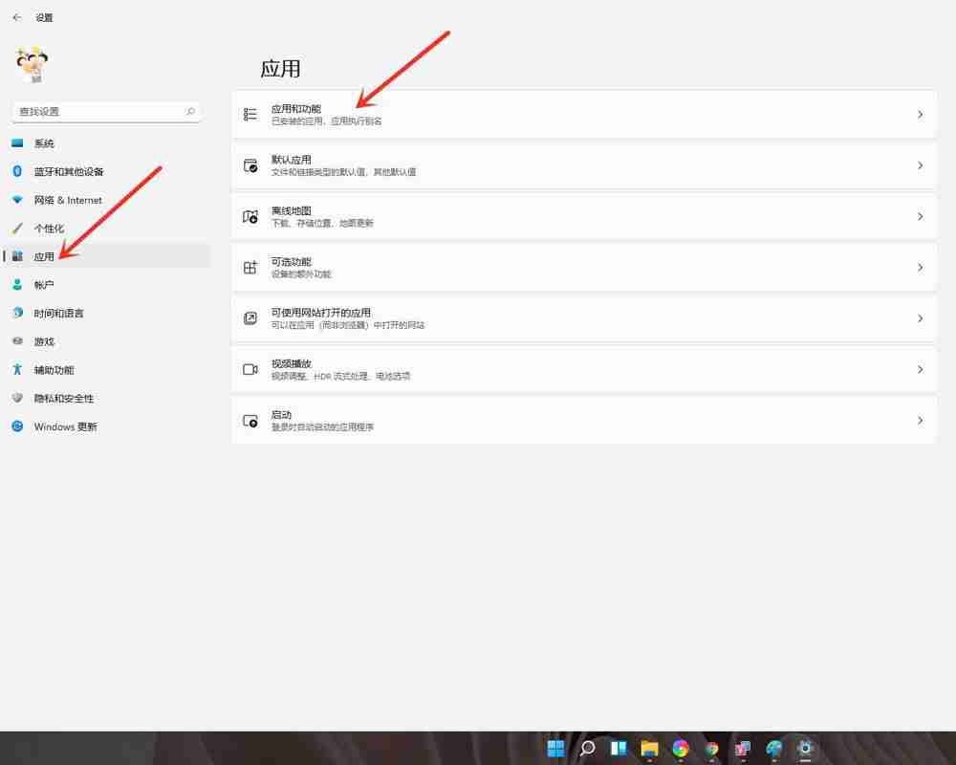The width and height of the screenshot is (956, 765).
Task: Open 隐私和安全性 category
Action: [107, 399]
